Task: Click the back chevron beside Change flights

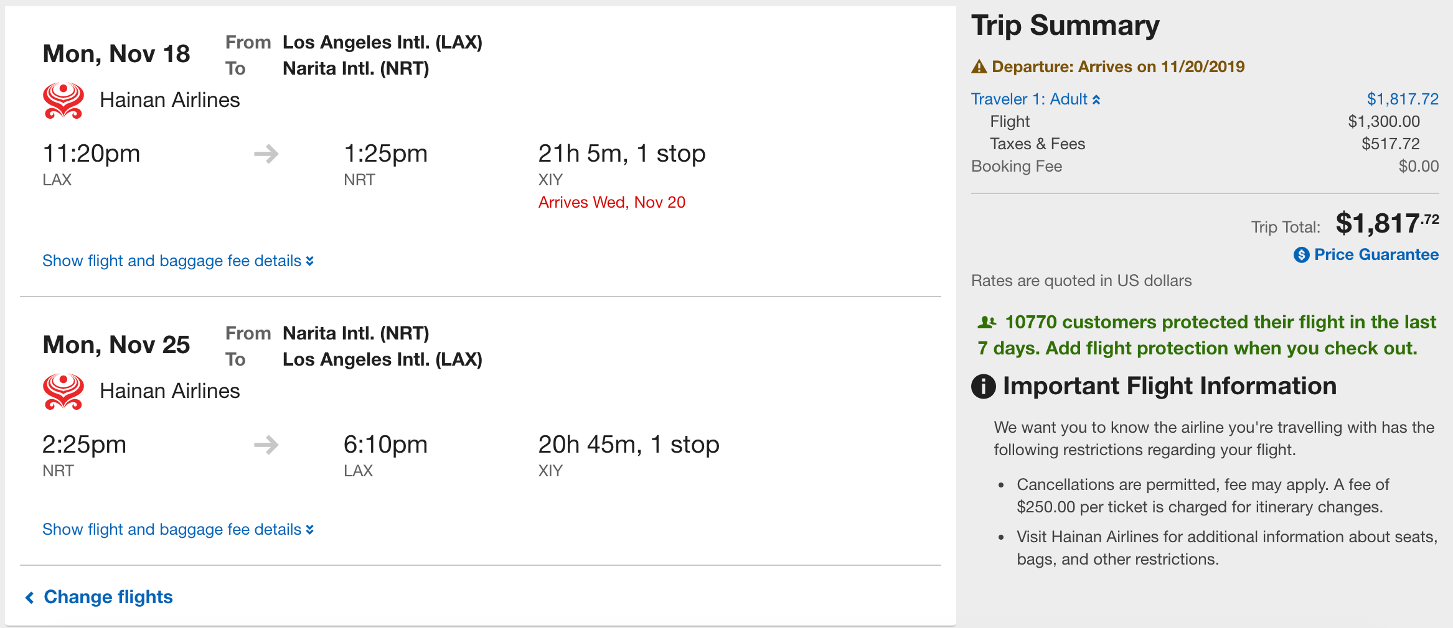Action: (x=29, y=598)
